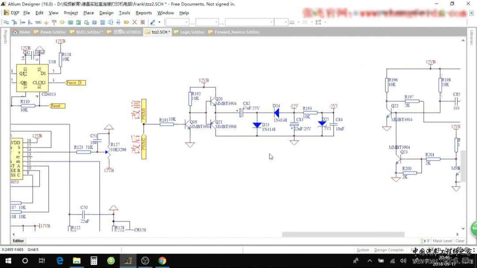The height and width of the screenshot is (268, 477).
Task: Switch to the Power.SchDoc tab
Action: coord(50,32)
